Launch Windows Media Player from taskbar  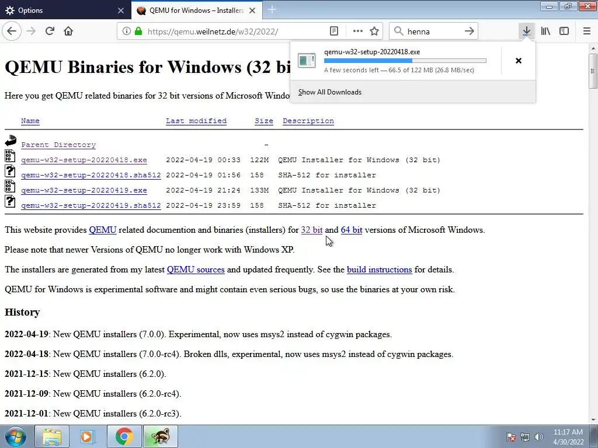(88, 436)
